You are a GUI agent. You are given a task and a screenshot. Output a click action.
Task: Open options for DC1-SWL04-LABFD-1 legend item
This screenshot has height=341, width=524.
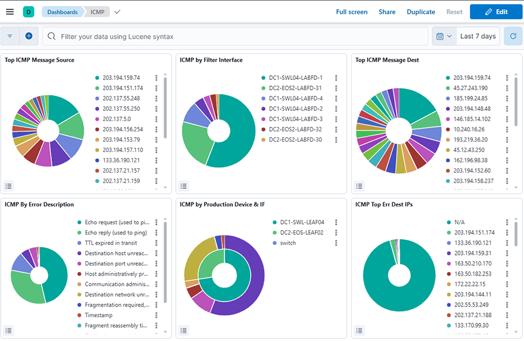[337, 78]
